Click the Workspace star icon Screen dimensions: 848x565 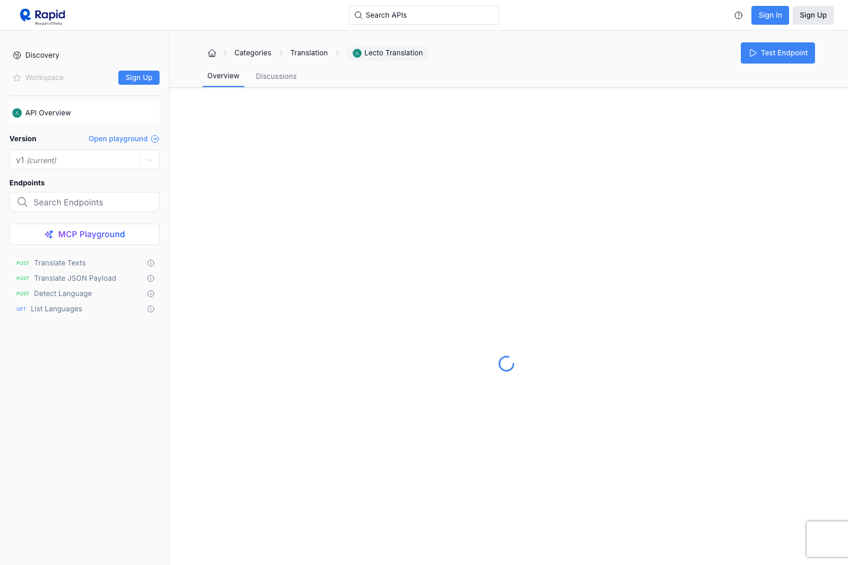pyautogui.click(x=16, y=77)
